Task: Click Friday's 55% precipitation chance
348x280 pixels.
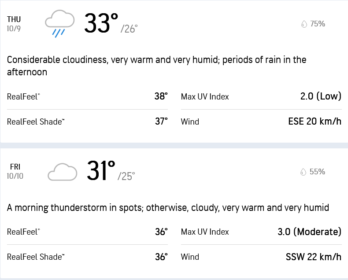Action: 318,172
